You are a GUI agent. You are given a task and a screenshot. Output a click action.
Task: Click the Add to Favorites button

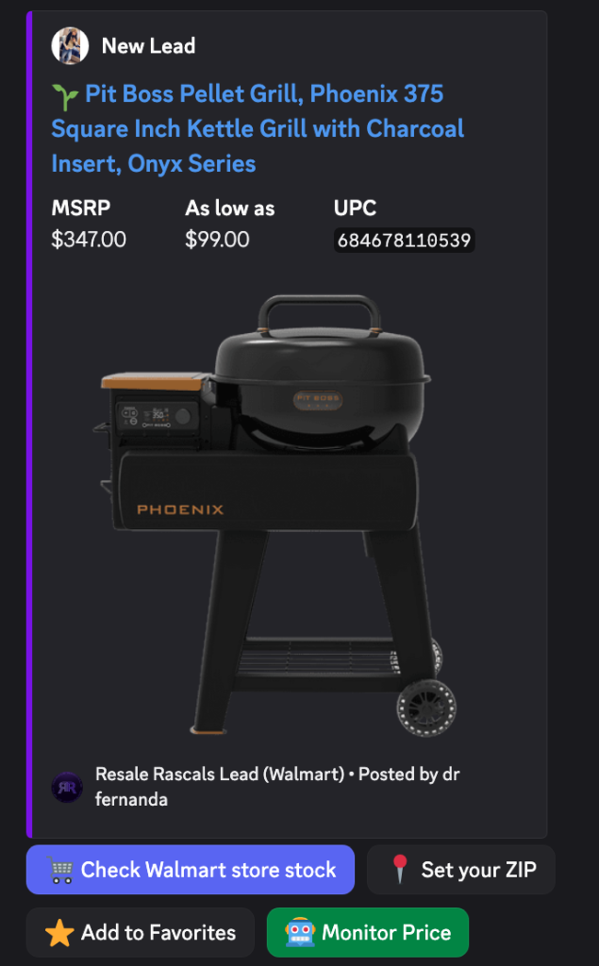coord(141,933)
